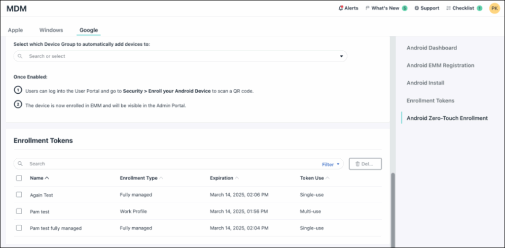Viewport: 505px width, 248px height.
Task: Check the Again Test token checkbox
Action: pos(19,195)
